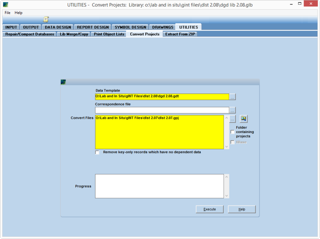Click inside the Convert Files list box
Screen dimensions: 320x239
pos(159,132)
